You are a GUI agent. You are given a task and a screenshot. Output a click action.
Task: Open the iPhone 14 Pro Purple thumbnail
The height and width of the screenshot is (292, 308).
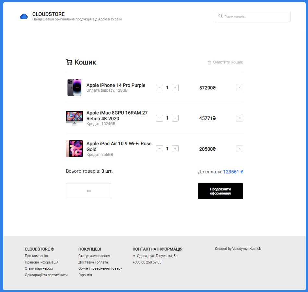[74, 88]
